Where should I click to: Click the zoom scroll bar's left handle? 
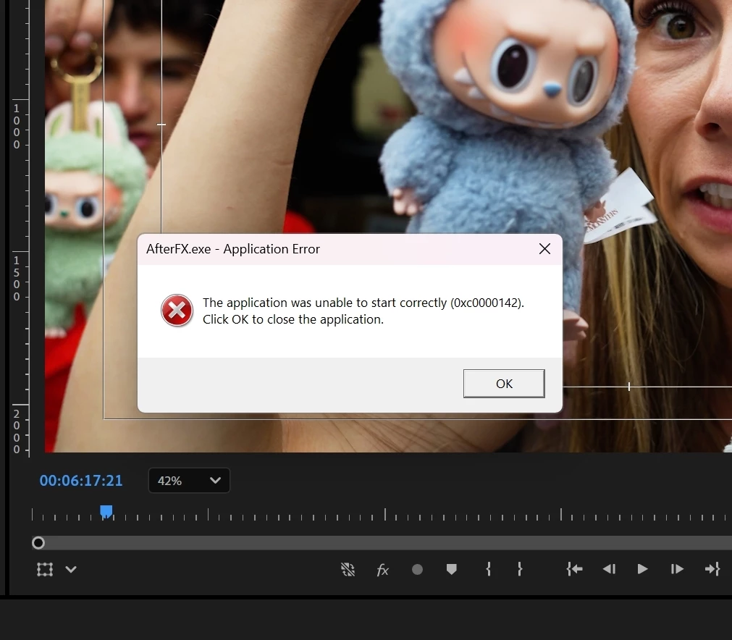[38, 543]
